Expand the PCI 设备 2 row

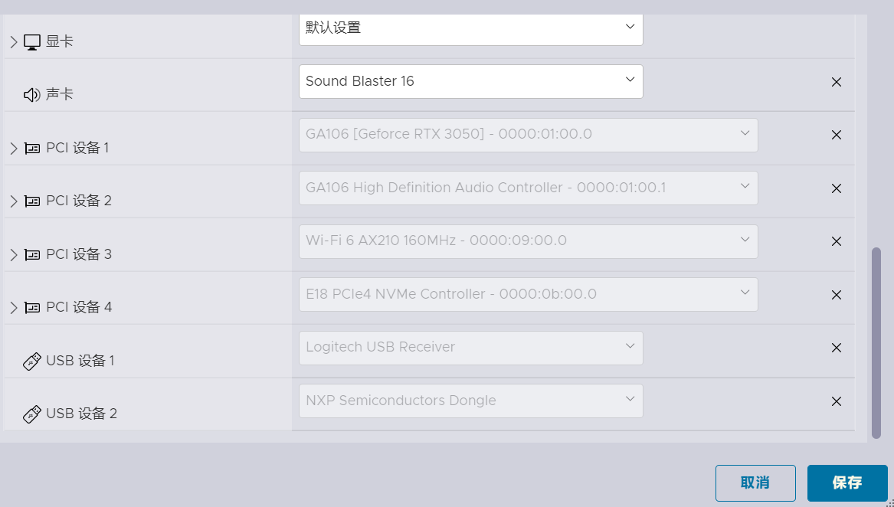click(14, 201)
